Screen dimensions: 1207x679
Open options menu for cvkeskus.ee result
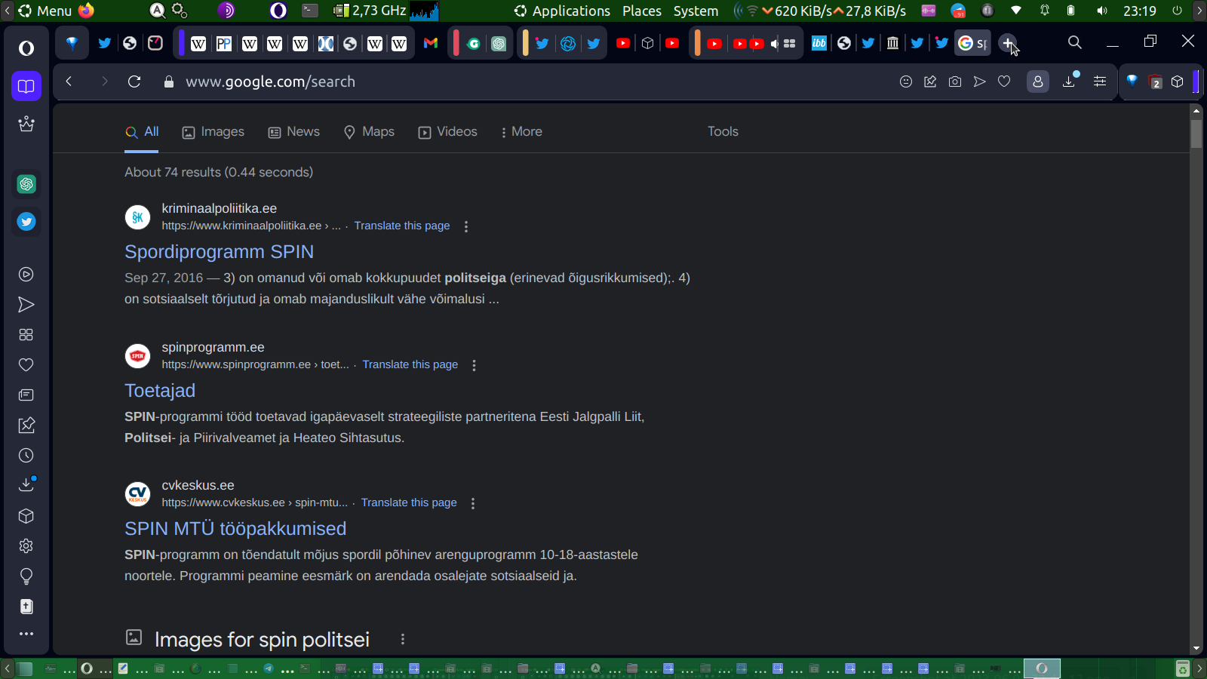pos(473,503)
